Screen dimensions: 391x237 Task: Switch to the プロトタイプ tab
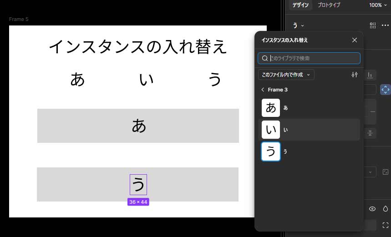[x=329, y=5]
